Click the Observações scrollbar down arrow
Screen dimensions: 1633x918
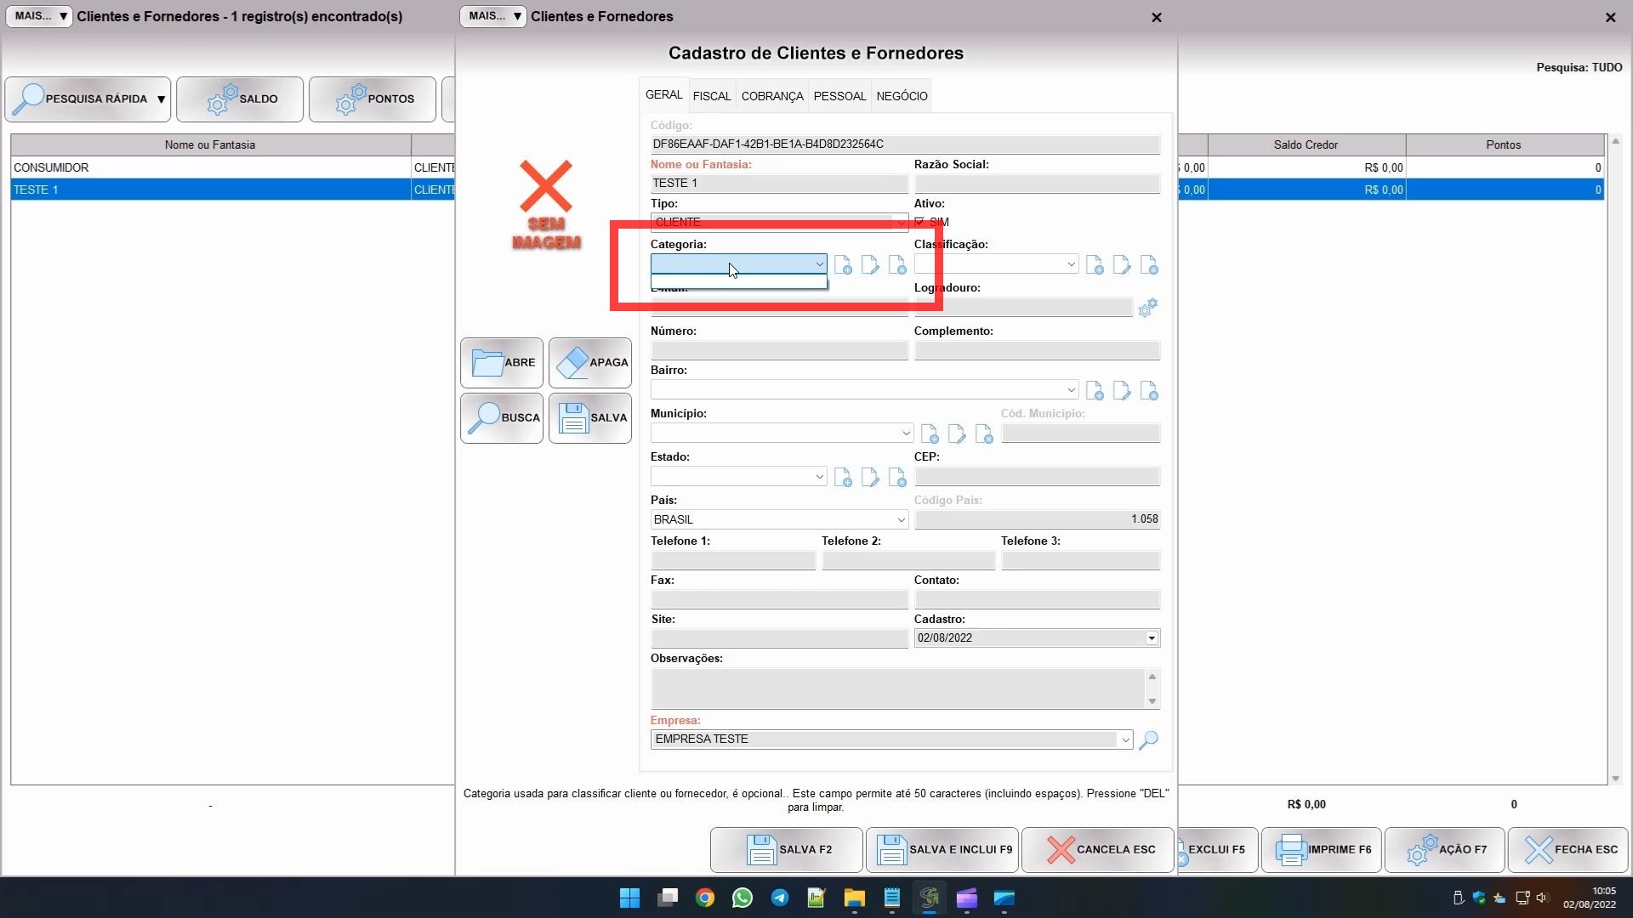[x=1152, y=701]
